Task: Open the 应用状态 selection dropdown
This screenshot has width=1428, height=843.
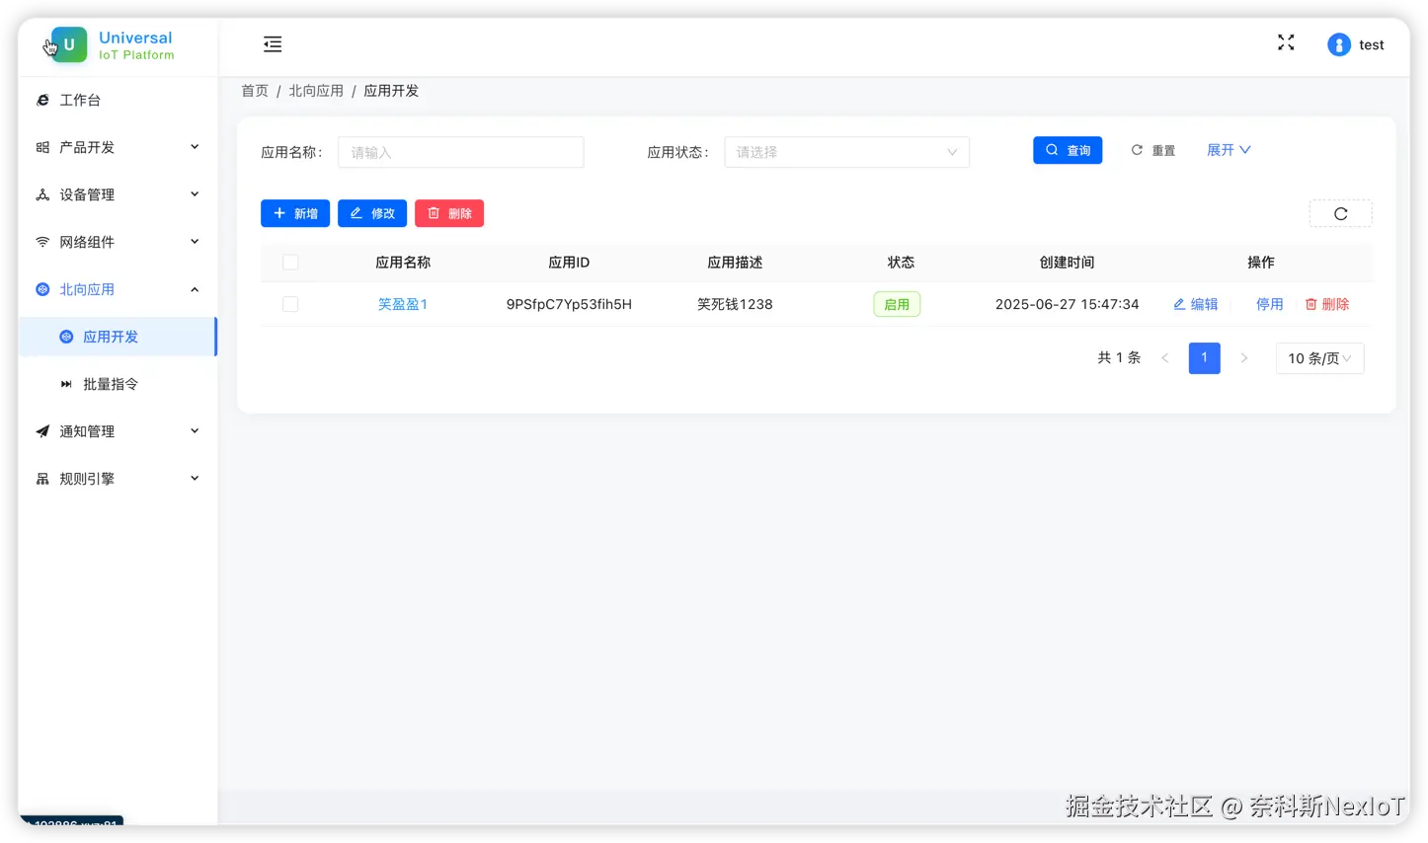Action: 846,151
